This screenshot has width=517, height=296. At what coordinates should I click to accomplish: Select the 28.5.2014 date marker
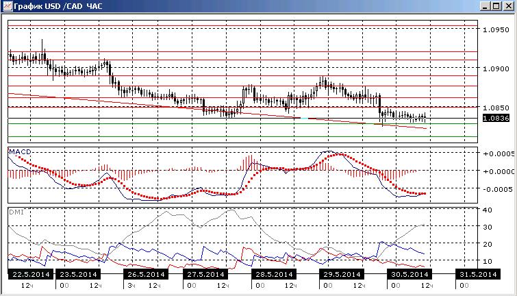[x=274, y=274]
